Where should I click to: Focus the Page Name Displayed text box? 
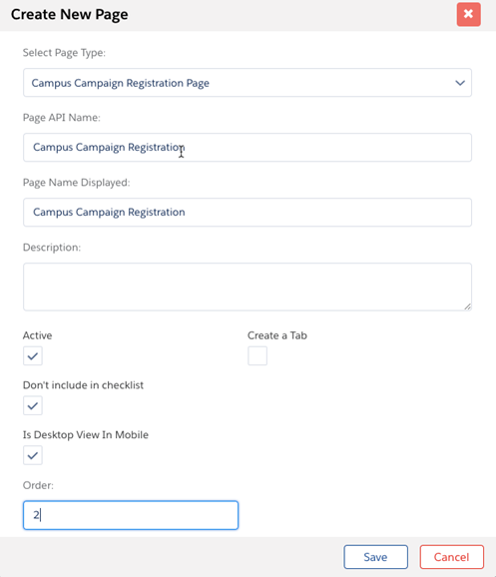pos(248,213)
